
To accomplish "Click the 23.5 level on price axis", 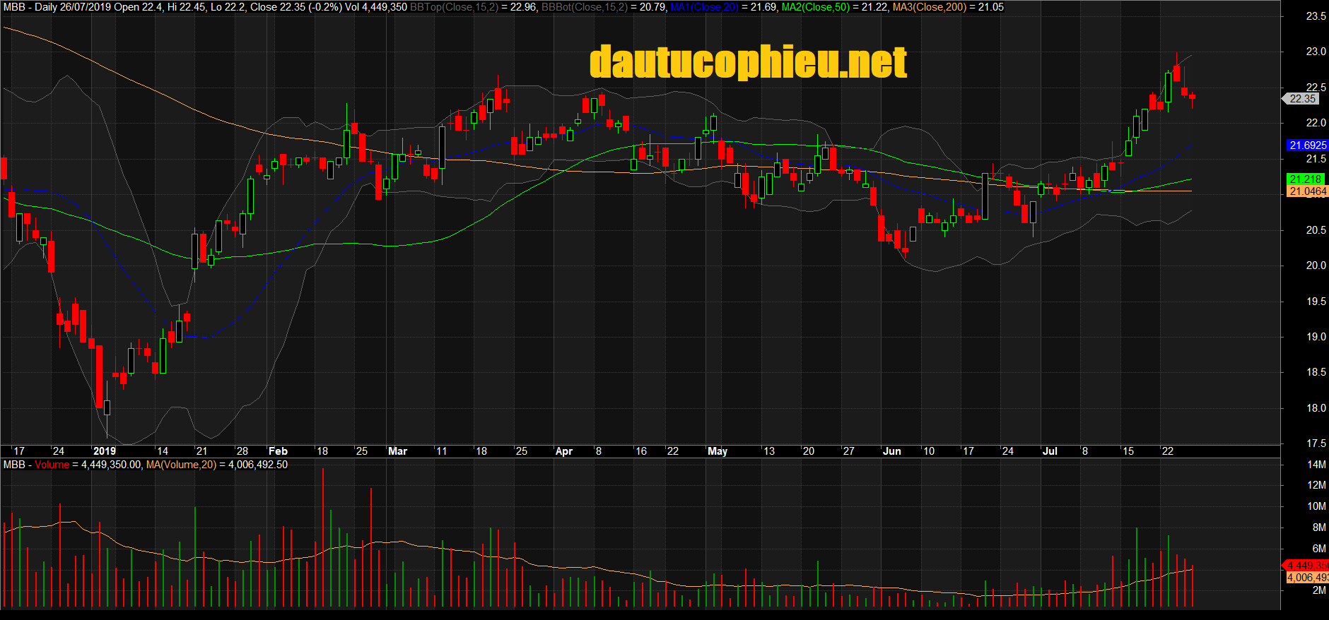I will coord(1316,16).
